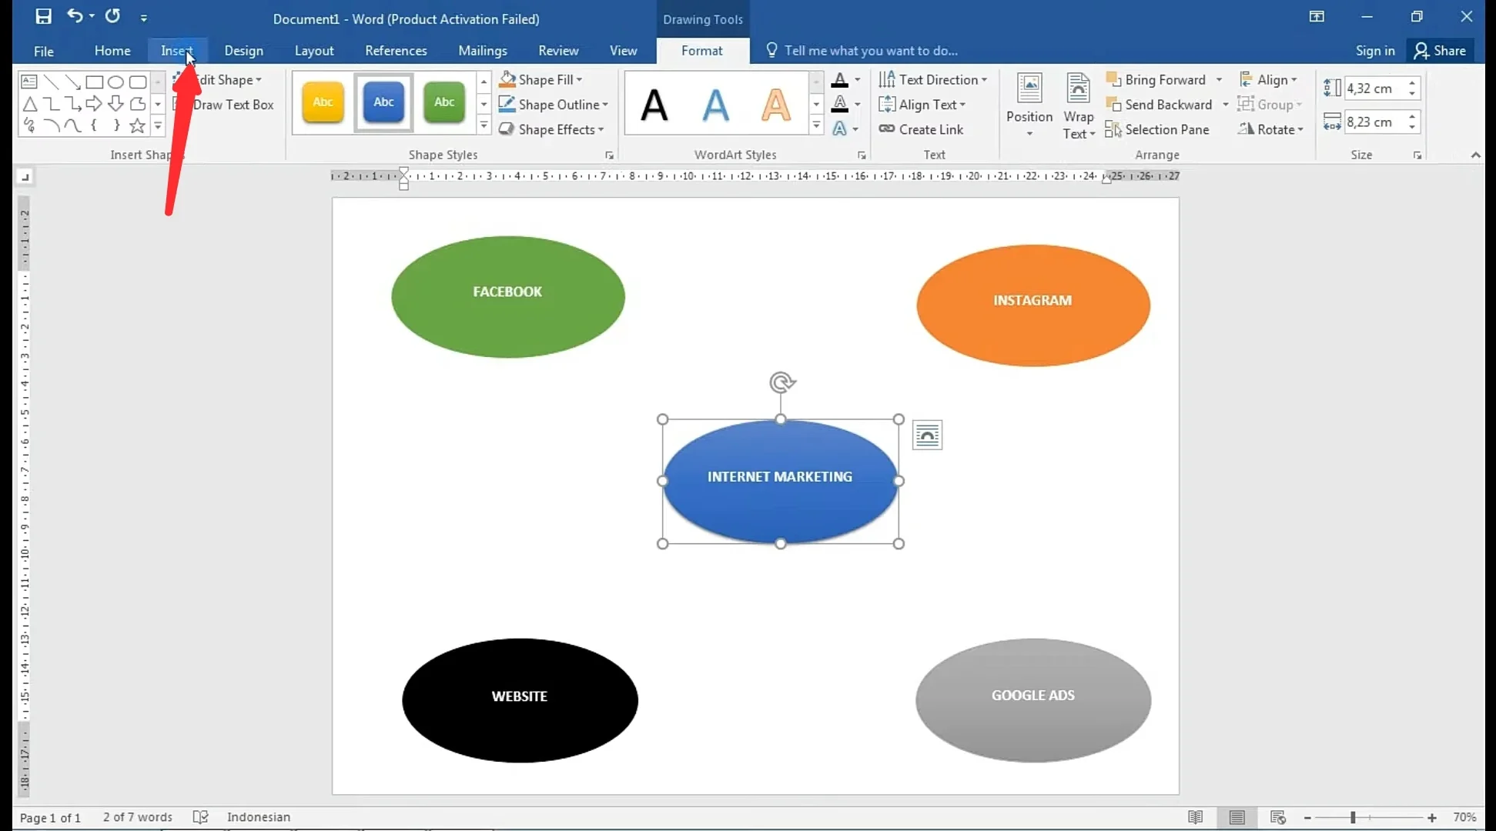Viewport: 1496px width, 831px height.
Task: Switch to the Mailings tab
Action: click(x=483, y=51)
